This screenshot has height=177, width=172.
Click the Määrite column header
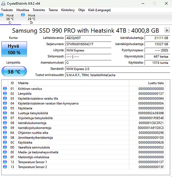click(73, 83)
